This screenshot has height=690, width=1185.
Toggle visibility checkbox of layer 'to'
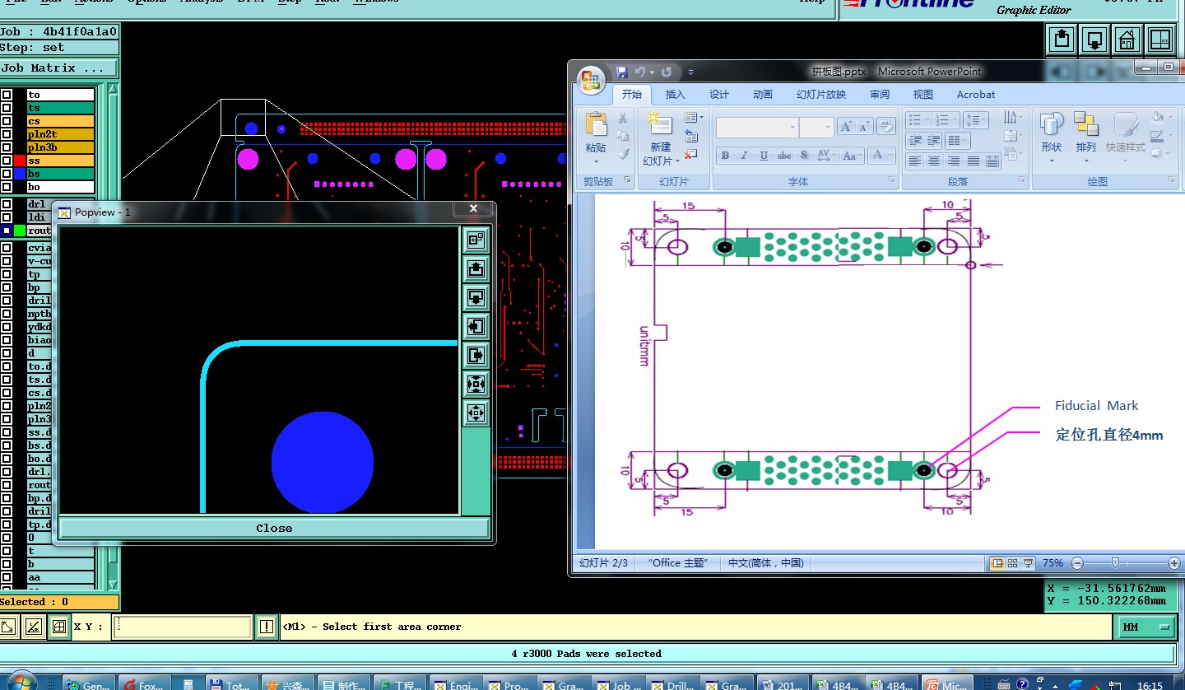point(7,95)
